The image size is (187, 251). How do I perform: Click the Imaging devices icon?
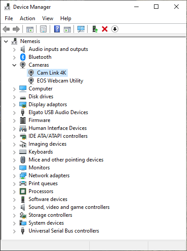[x=23, y=144]
